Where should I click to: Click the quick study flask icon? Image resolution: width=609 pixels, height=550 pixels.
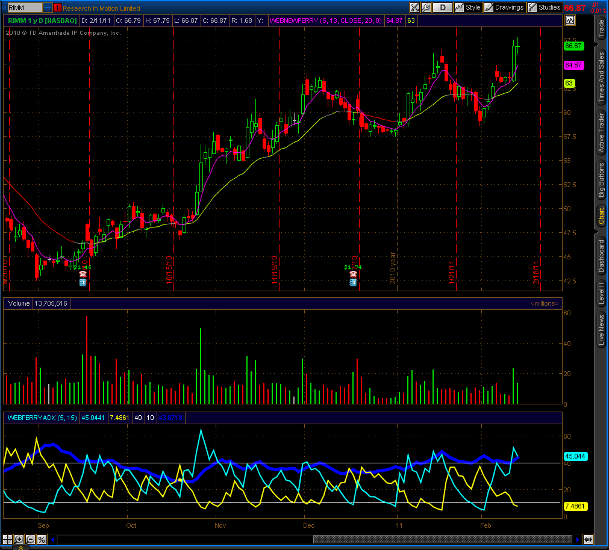pyautogui.click(x=414, y=7)
